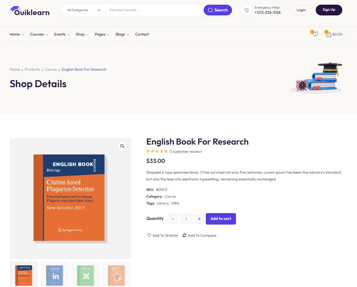Expand the Events menu
Image resolution: width=357 pixels, height=287 pixels.
coord(62,34)
